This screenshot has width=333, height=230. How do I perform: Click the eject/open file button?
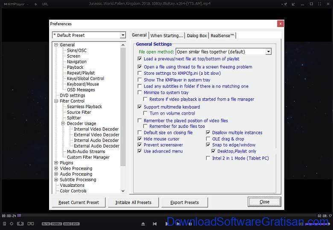tap(143, 224)
